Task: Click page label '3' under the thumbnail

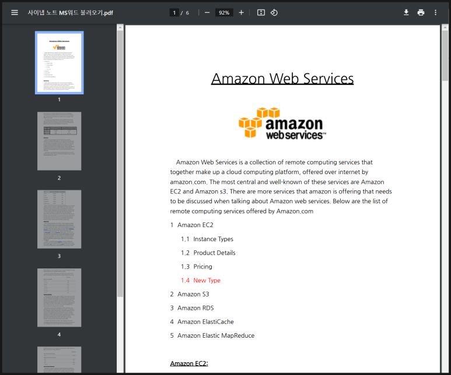Action: 59,256
